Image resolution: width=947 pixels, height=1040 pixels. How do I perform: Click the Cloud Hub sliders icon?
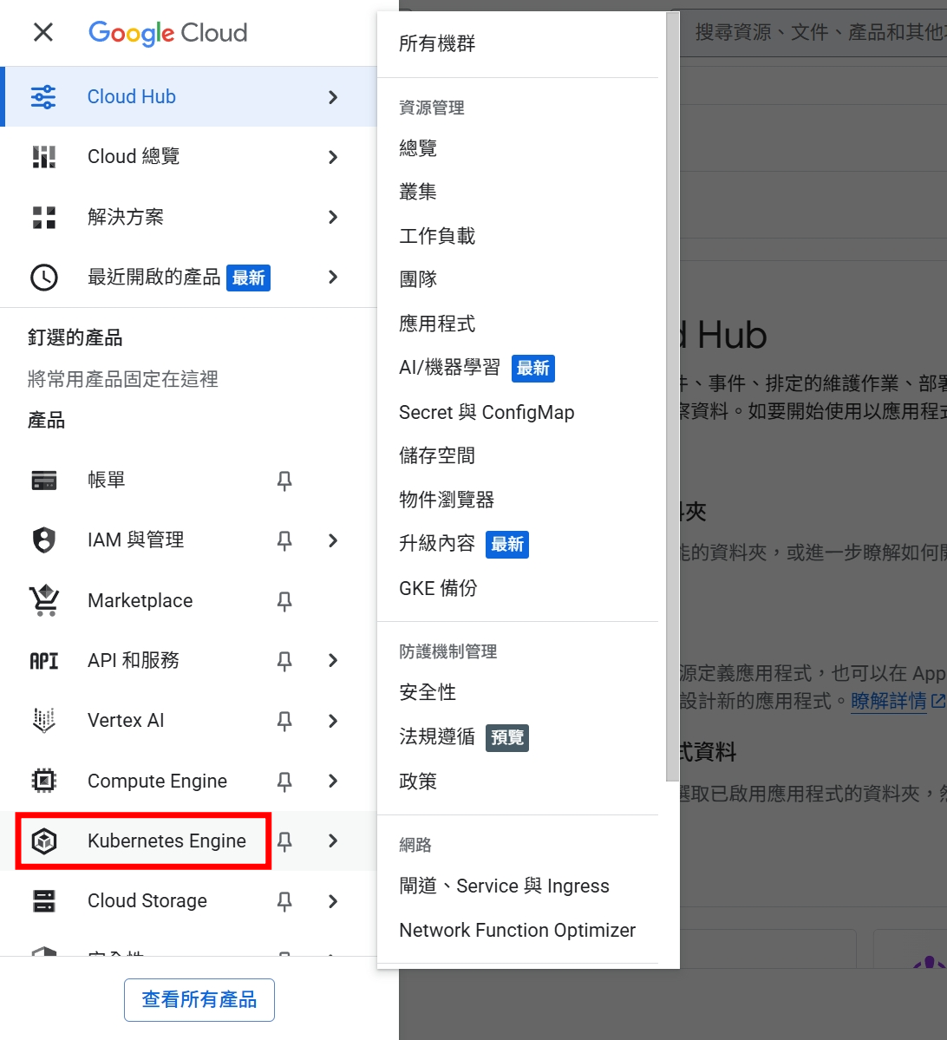click(x=43, y=97)
